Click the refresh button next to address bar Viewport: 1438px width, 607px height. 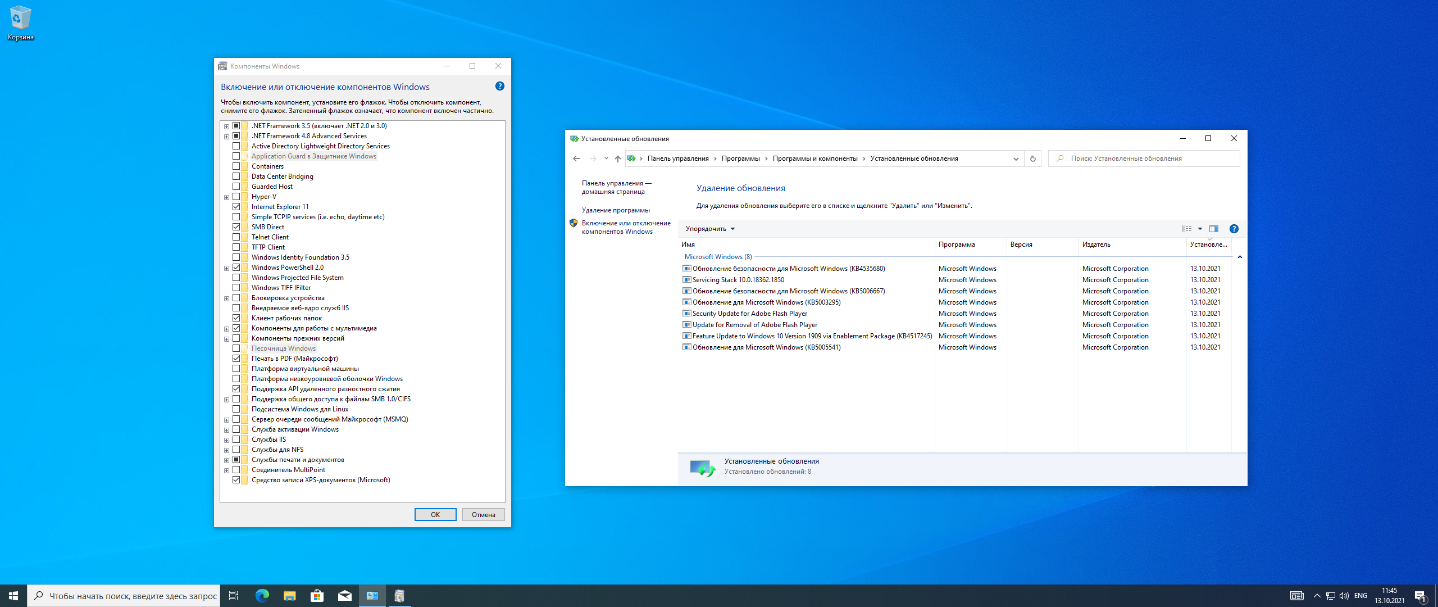pyautogui.click(x=1032, y=158)
